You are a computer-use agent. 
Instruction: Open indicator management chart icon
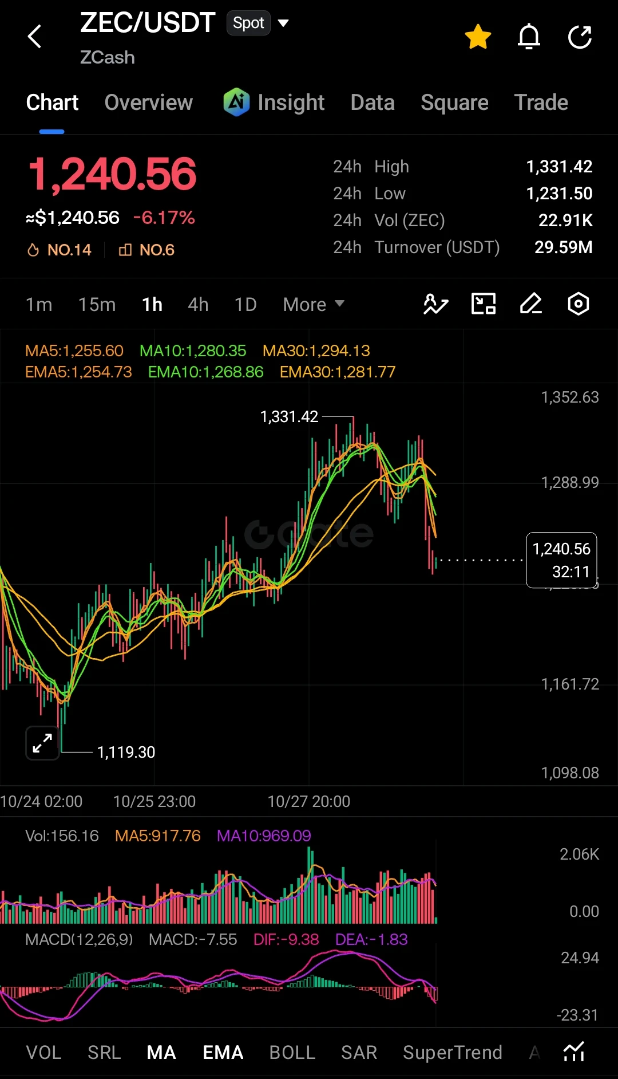(x=574, y=1052)
